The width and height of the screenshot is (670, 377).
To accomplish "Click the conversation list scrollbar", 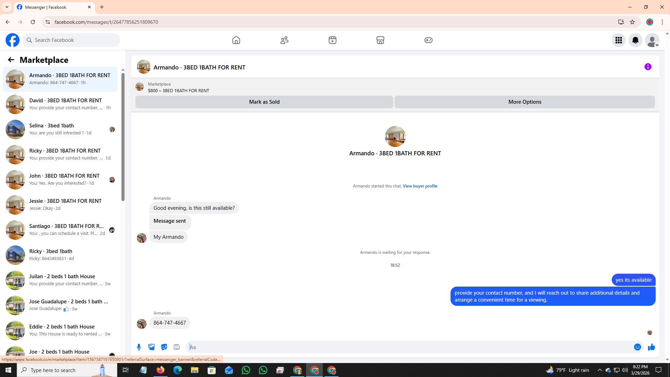I will [x=123, y=137].
